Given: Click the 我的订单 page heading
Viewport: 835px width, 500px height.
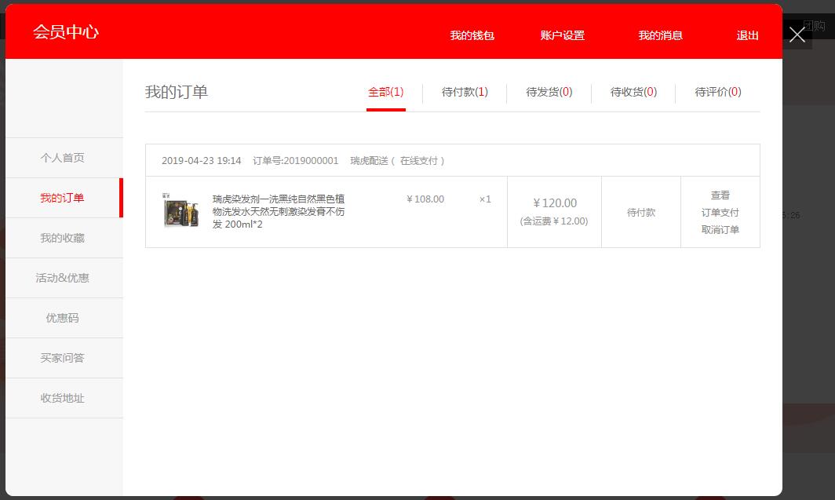Looking at the screenshot, I should click(177, 92).
